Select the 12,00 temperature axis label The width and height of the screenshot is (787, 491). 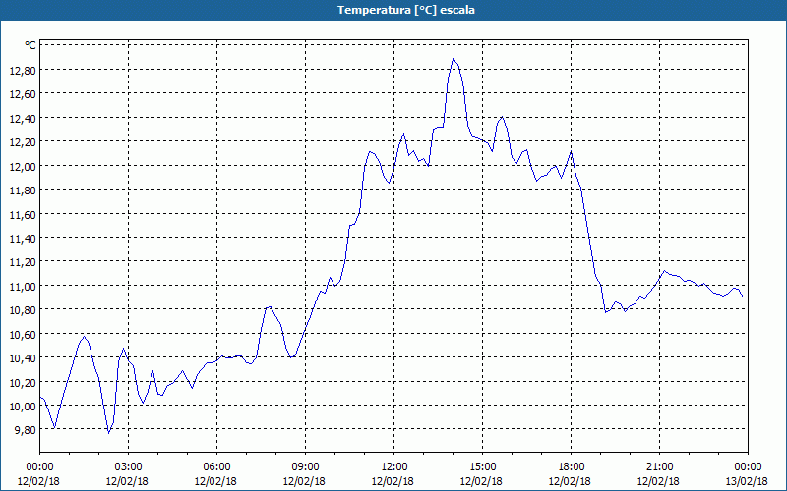click(x=23, y=166)
